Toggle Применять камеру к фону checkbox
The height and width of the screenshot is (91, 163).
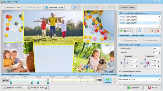pyautogui.click(x=120, y=71)
